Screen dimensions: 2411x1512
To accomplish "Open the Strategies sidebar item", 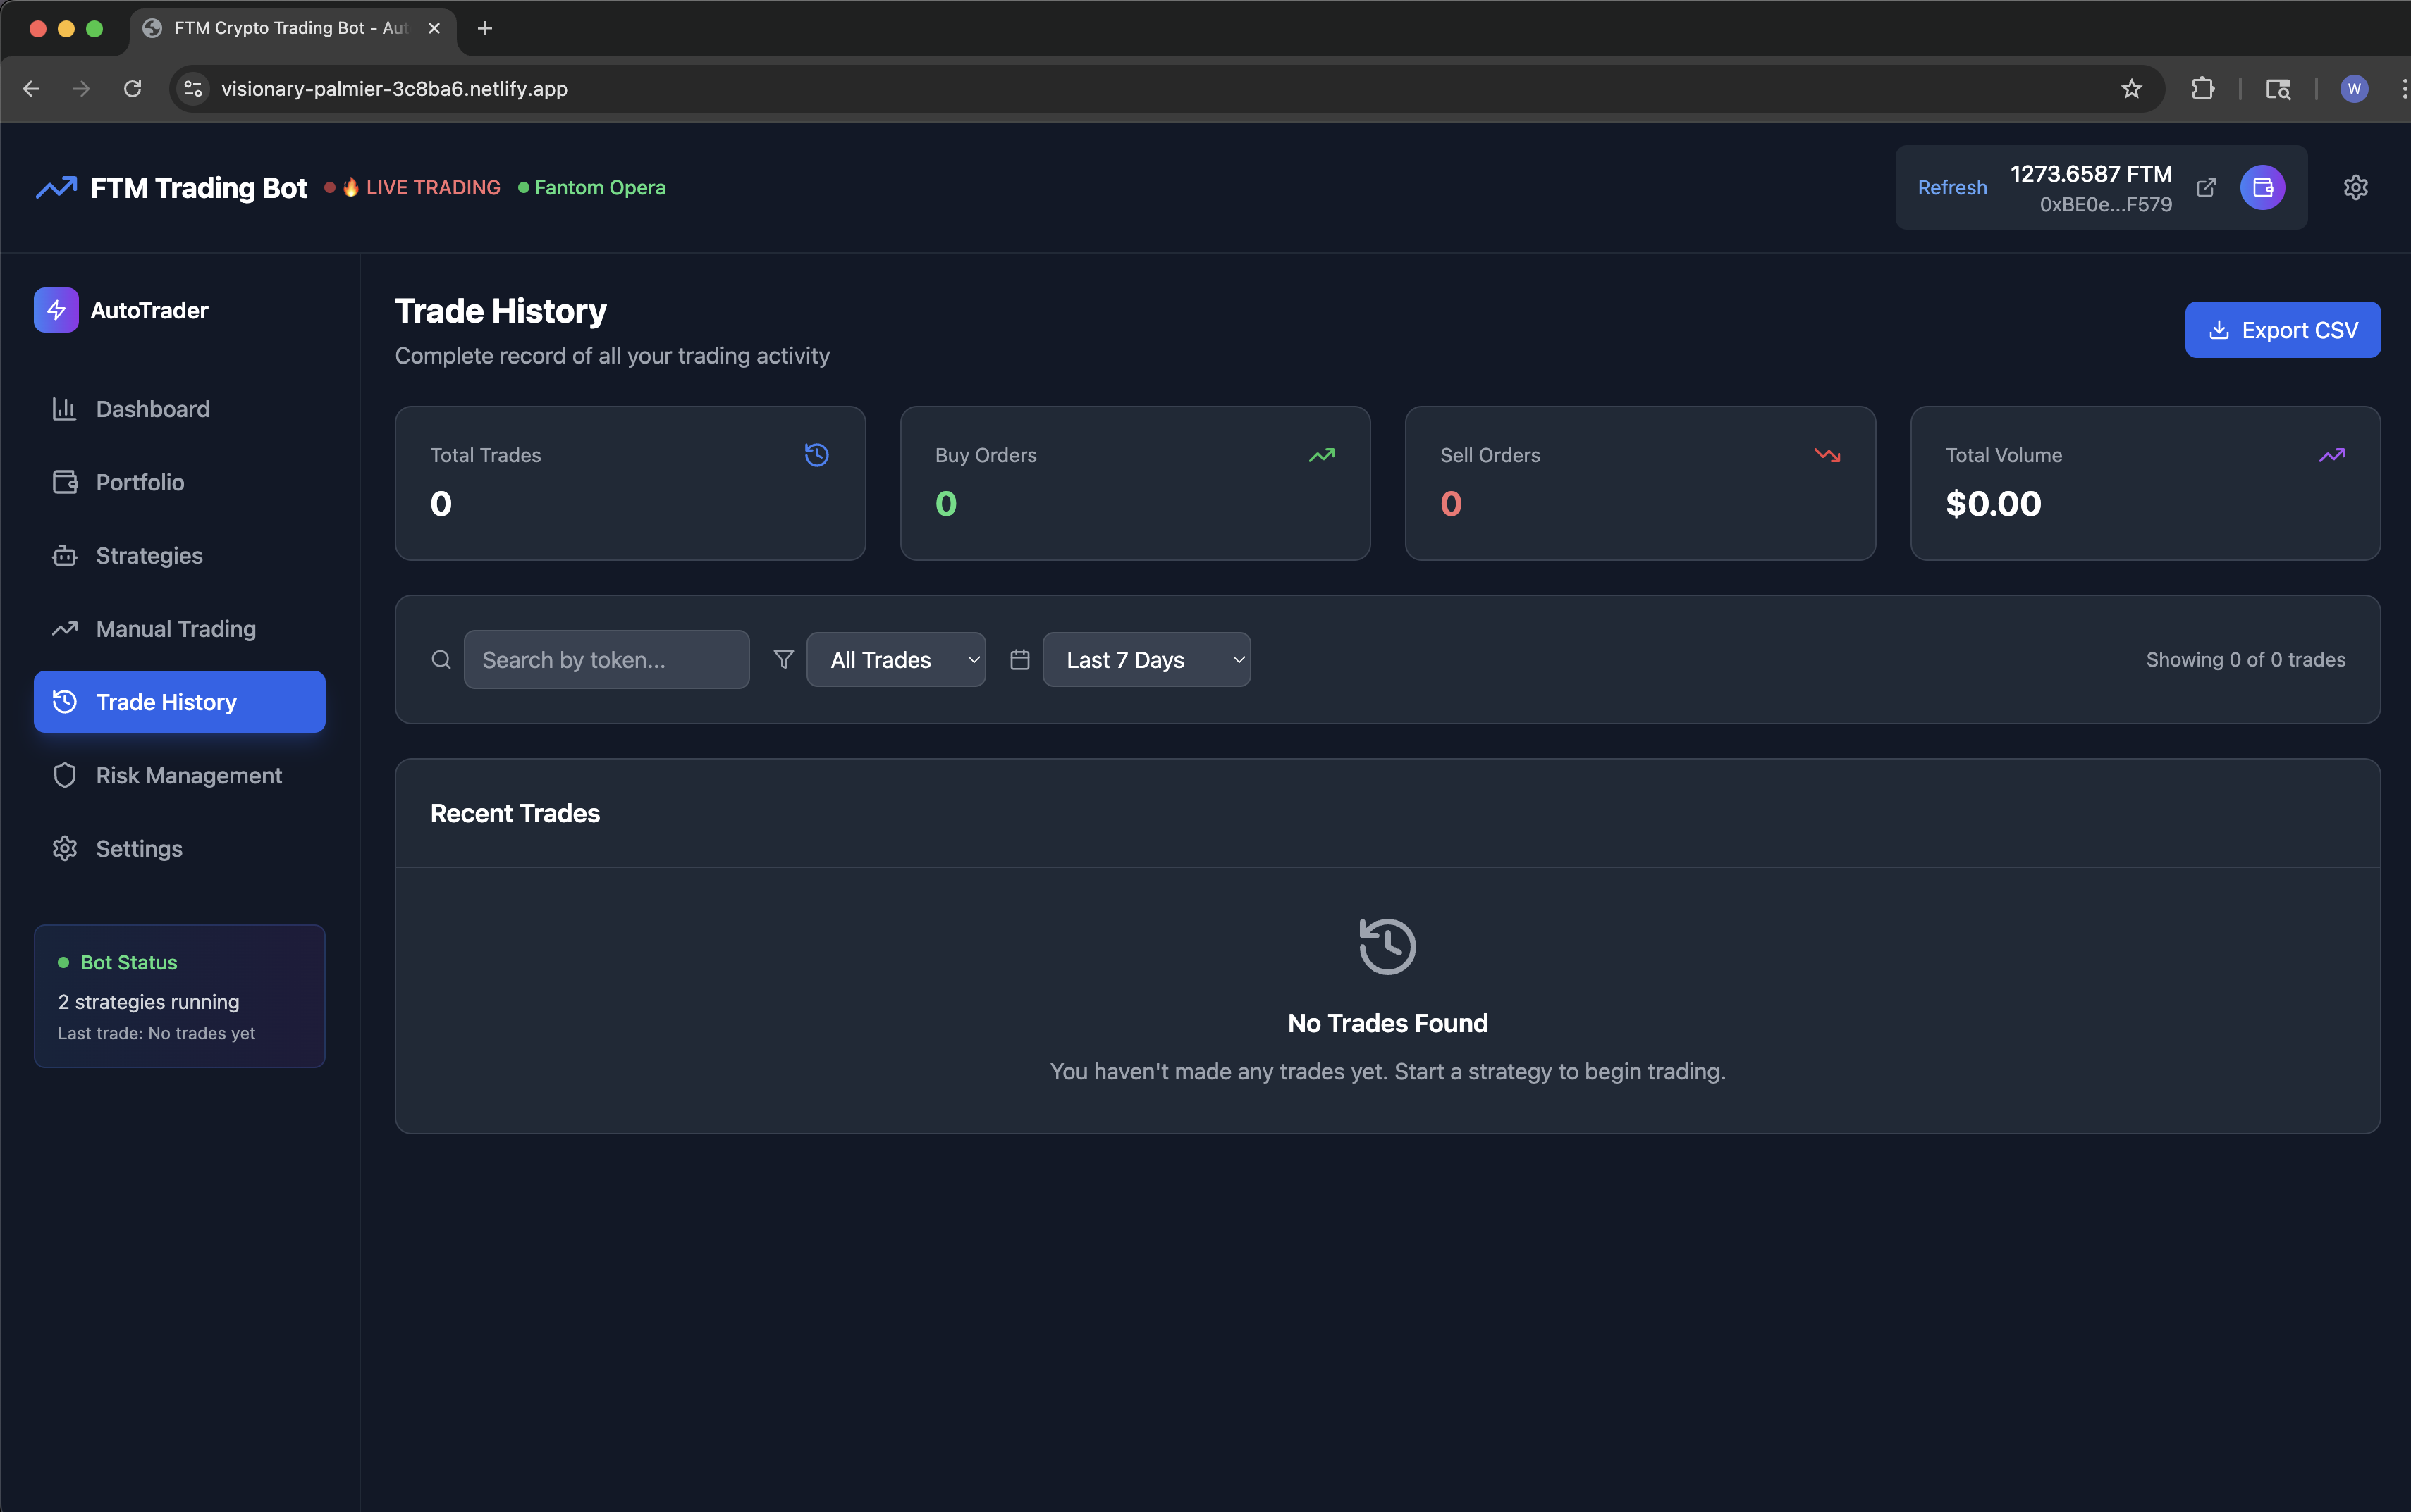I will click(x=149, y=556).
